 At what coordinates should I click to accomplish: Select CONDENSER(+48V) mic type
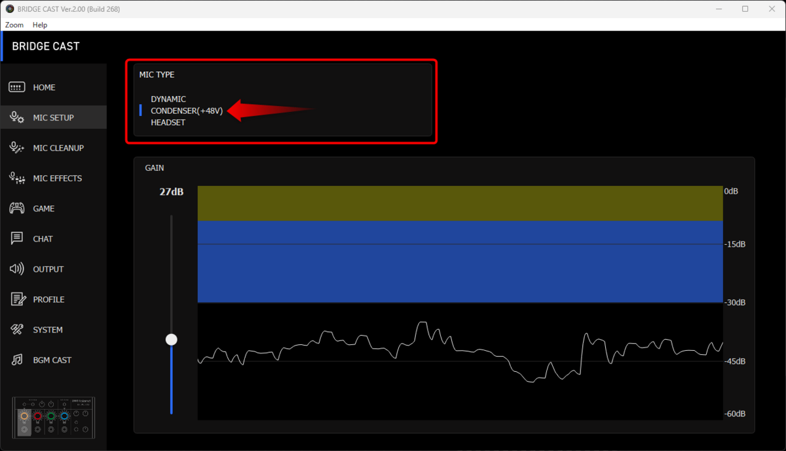[187, 111]
